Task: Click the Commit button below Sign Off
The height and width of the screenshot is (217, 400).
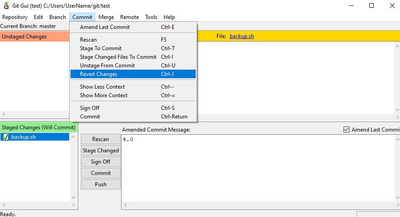Action: pos(100,173)
